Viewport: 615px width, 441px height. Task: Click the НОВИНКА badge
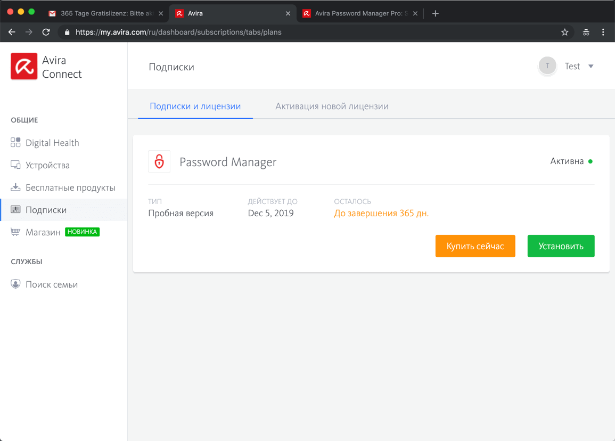[x=82, y=232]
